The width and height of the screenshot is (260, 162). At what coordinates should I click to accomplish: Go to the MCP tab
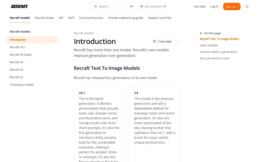71,18
